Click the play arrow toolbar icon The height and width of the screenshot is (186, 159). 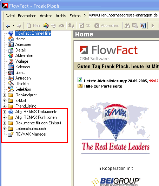153,26
